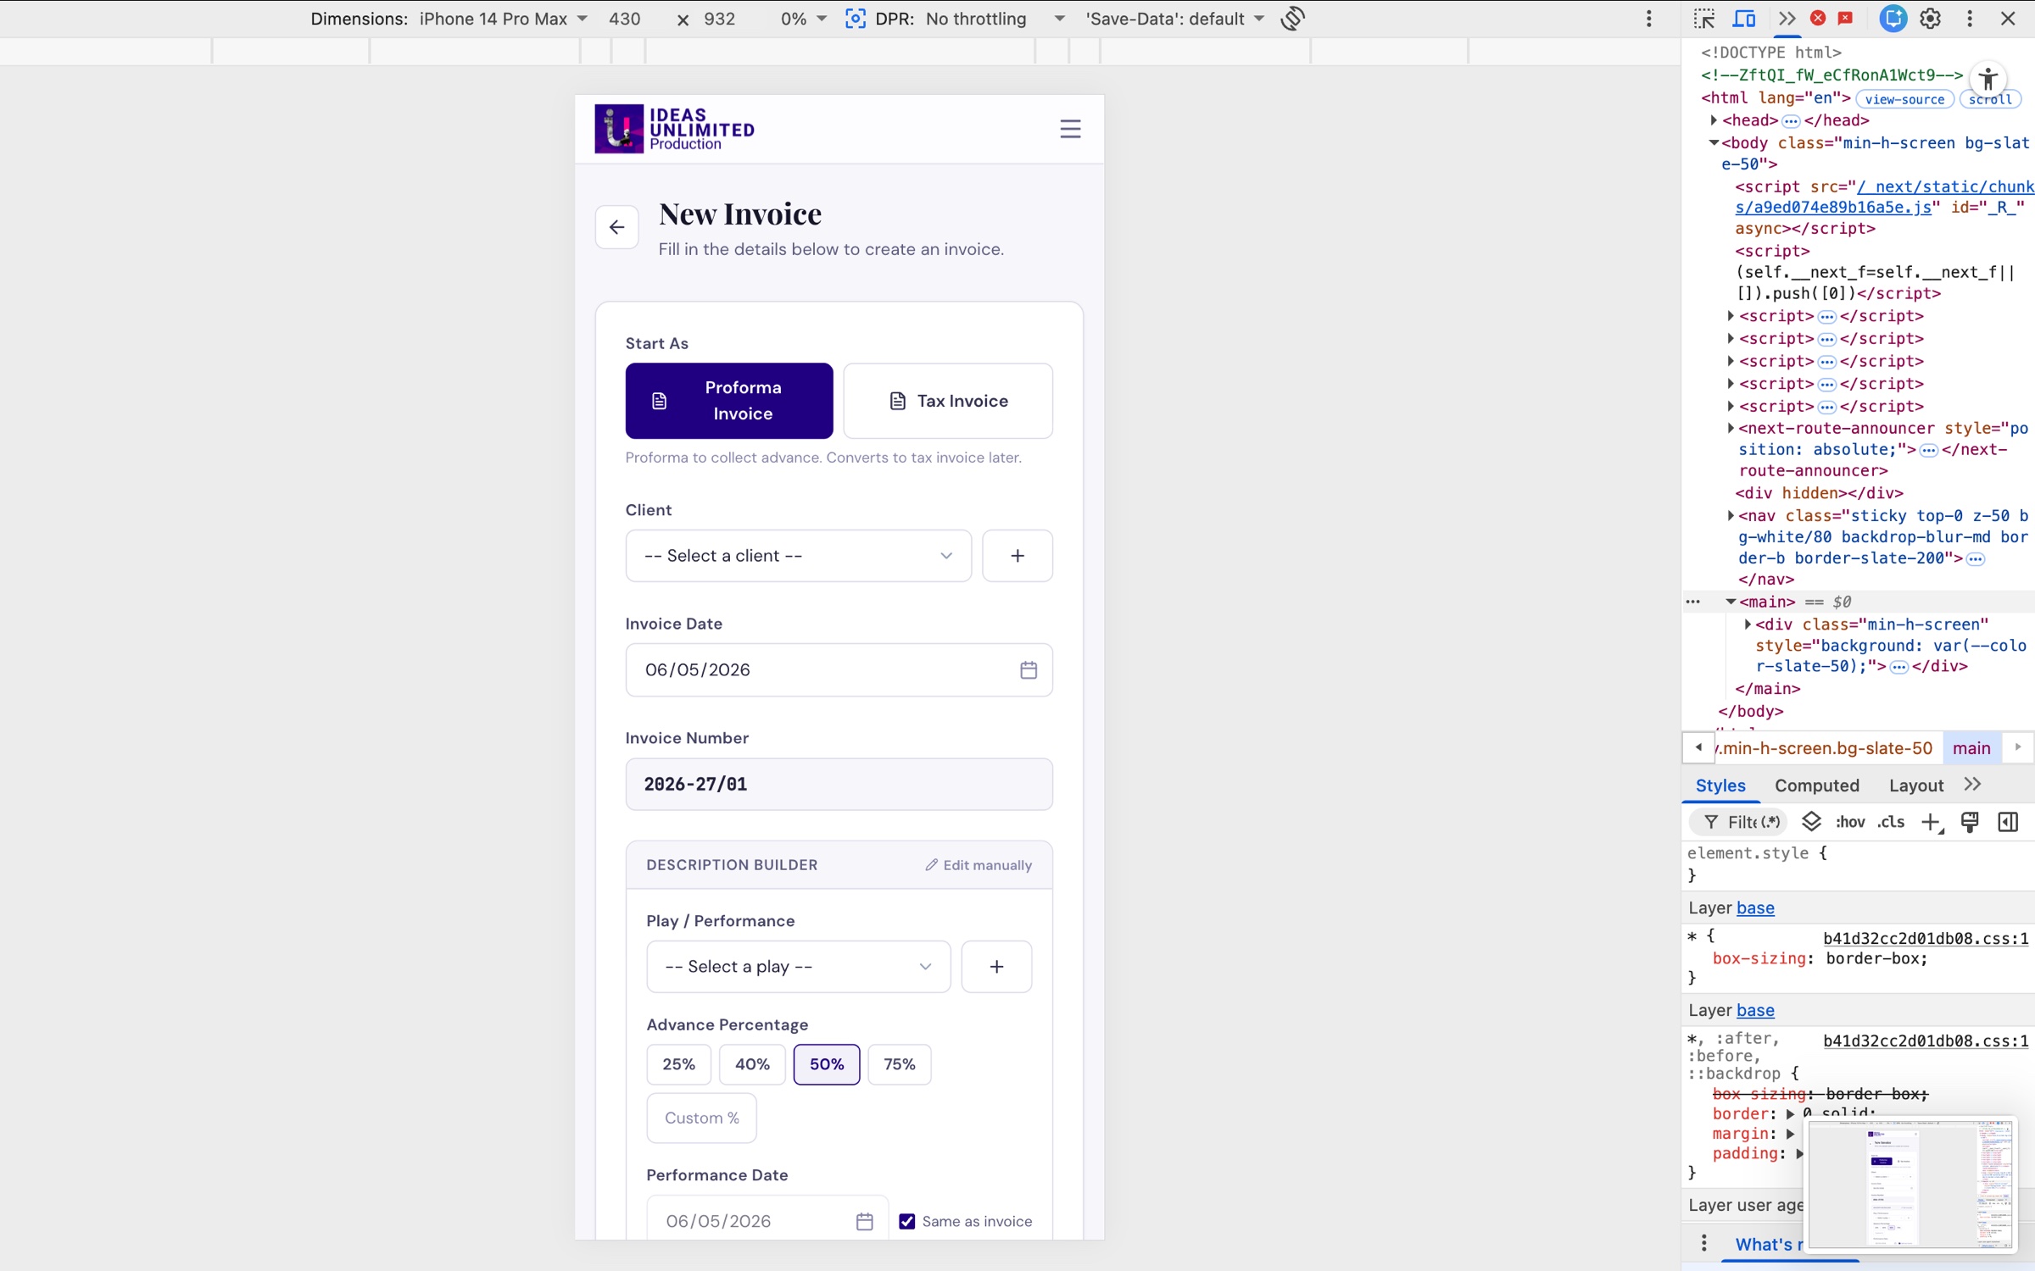Open the hamburger menu in the app header

point(1070,129)
